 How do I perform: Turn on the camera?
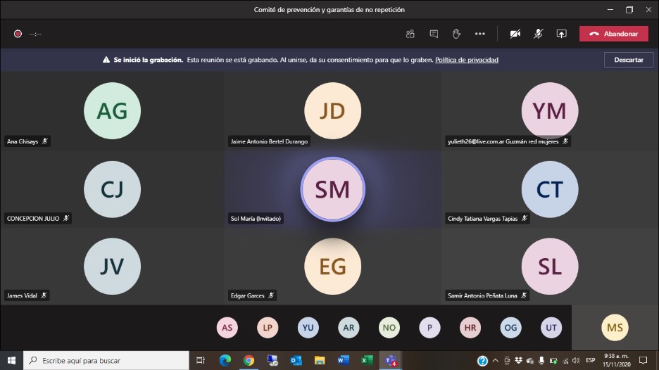515,34
